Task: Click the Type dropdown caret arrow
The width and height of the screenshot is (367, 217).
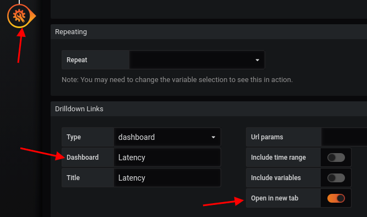Action: point(213,137)
